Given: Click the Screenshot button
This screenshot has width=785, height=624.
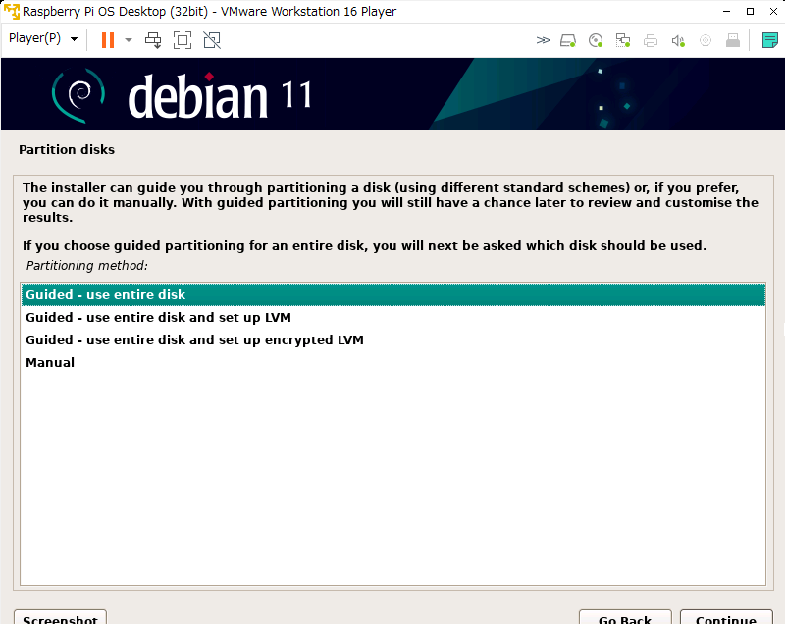Looking at the screenshot, I should coord(60,617).
